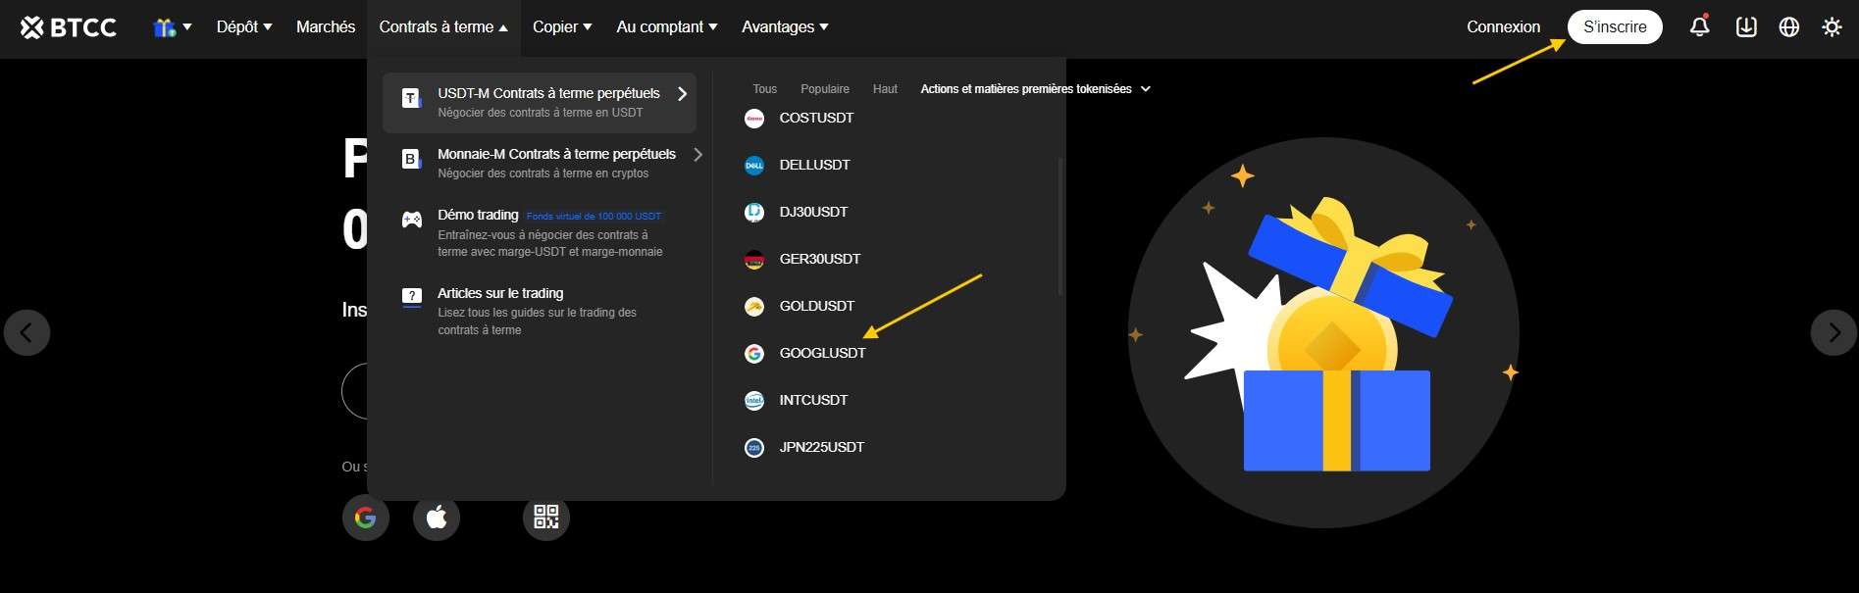Click the notification bell icon
Image resolution: width=1859 pixels, height=593 pixels.
[x=1699, y=26]
